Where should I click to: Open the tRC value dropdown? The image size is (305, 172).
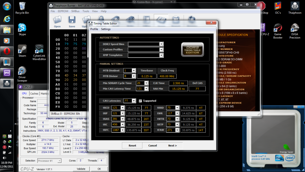click(122, 124)
